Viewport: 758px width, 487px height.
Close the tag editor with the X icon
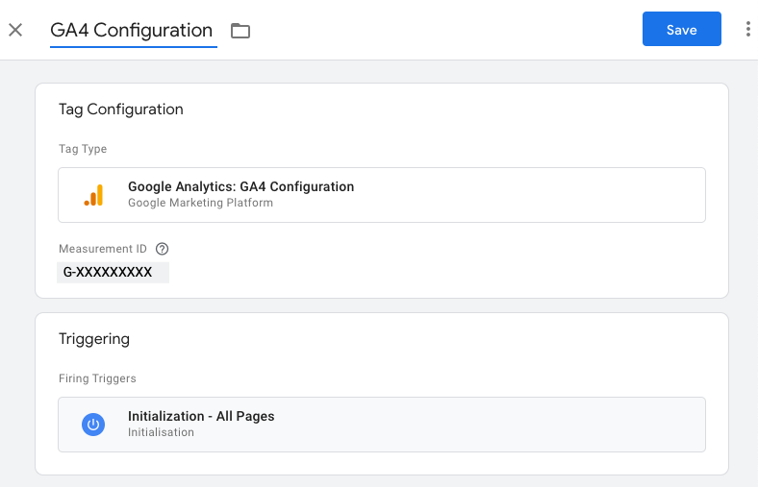tap(15, 30)
